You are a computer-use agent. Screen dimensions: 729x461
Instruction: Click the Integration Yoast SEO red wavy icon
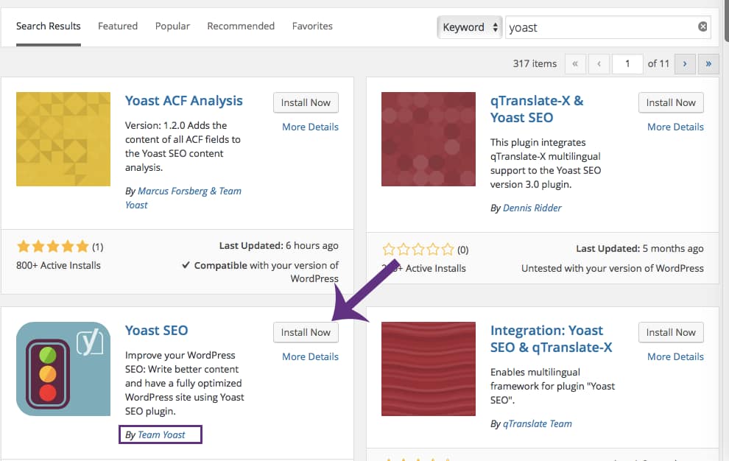coord(429,369)
